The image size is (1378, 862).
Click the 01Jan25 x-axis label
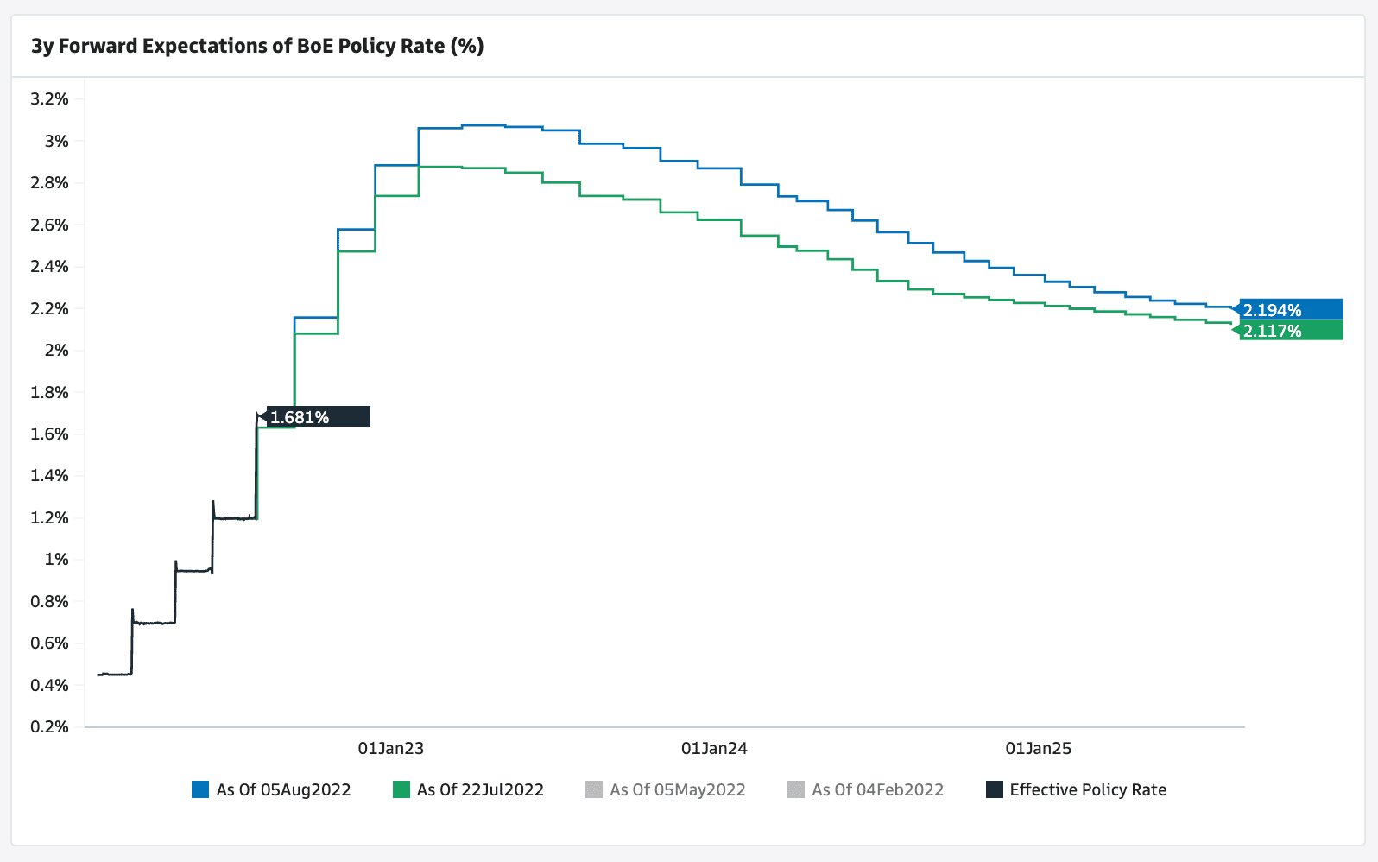pos(1038,748)
